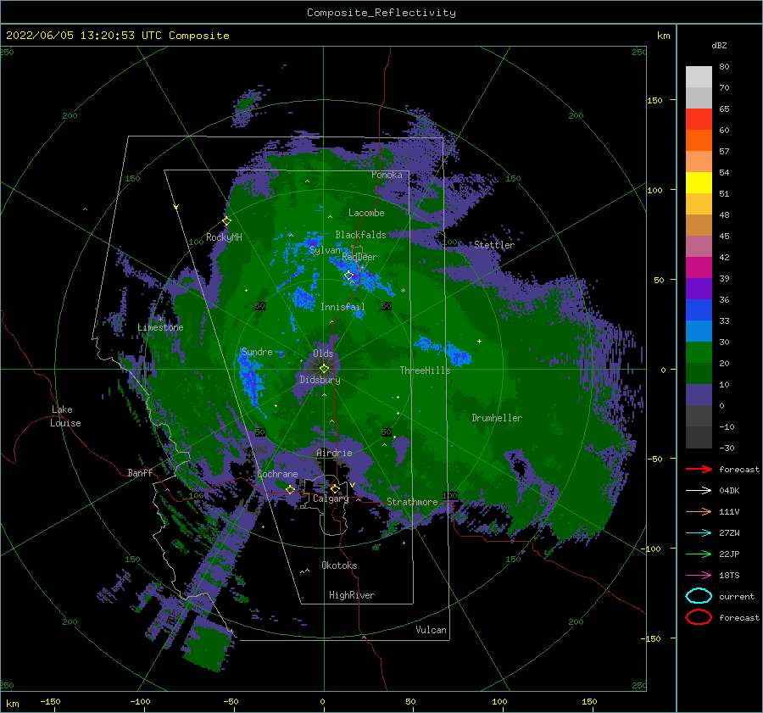Click the light gray 80 dBZ swatch

click(699, 76)
